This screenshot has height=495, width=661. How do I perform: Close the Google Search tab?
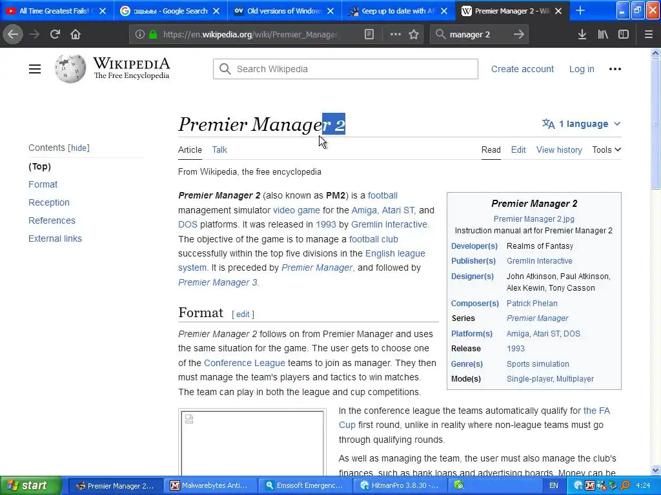216,11
